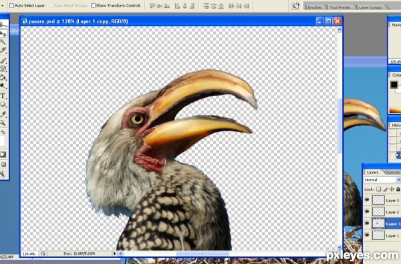Switch to the Tool Presets tab

coord(340,7)
